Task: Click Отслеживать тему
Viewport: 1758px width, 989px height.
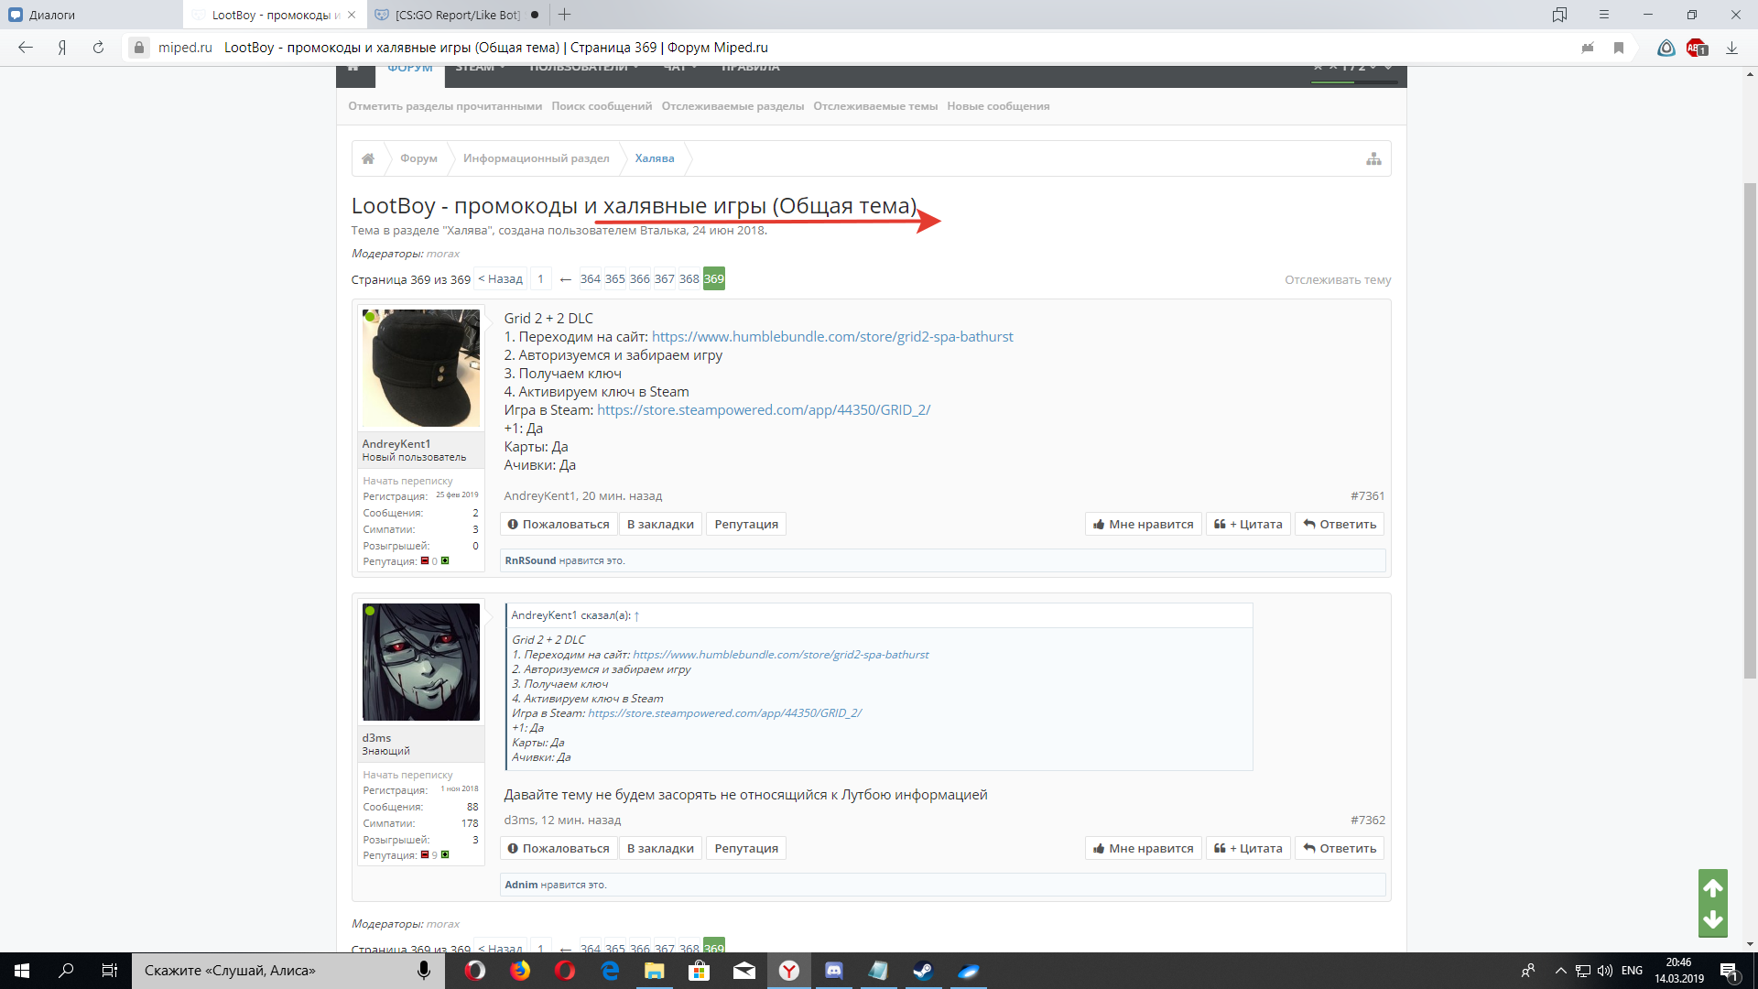Action: [x=1338, y=280]
